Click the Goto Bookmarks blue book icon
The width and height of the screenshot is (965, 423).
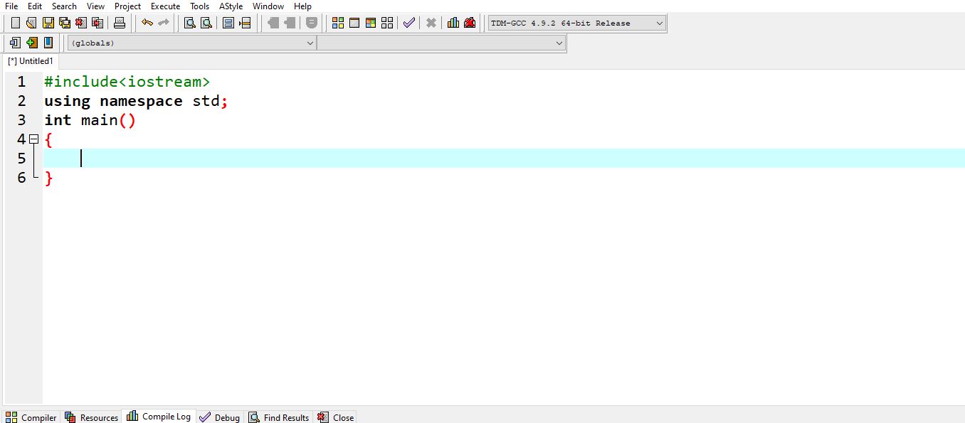pyautogui.click(x=48, y=43)
